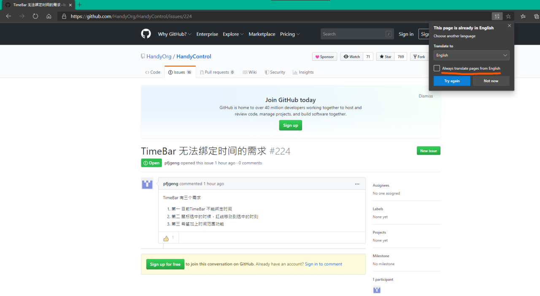This screenshot has width=540, height=296.
Task: Enable Always translate pages from English
Action: pyautogui.click(x=437, y=68)
